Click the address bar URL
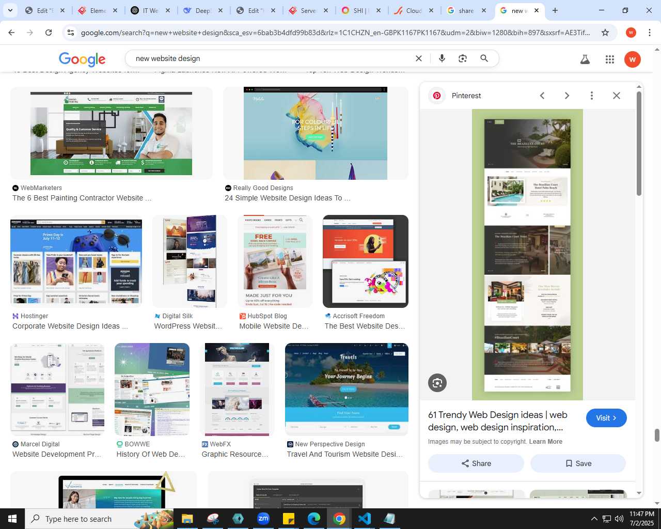 335,33
